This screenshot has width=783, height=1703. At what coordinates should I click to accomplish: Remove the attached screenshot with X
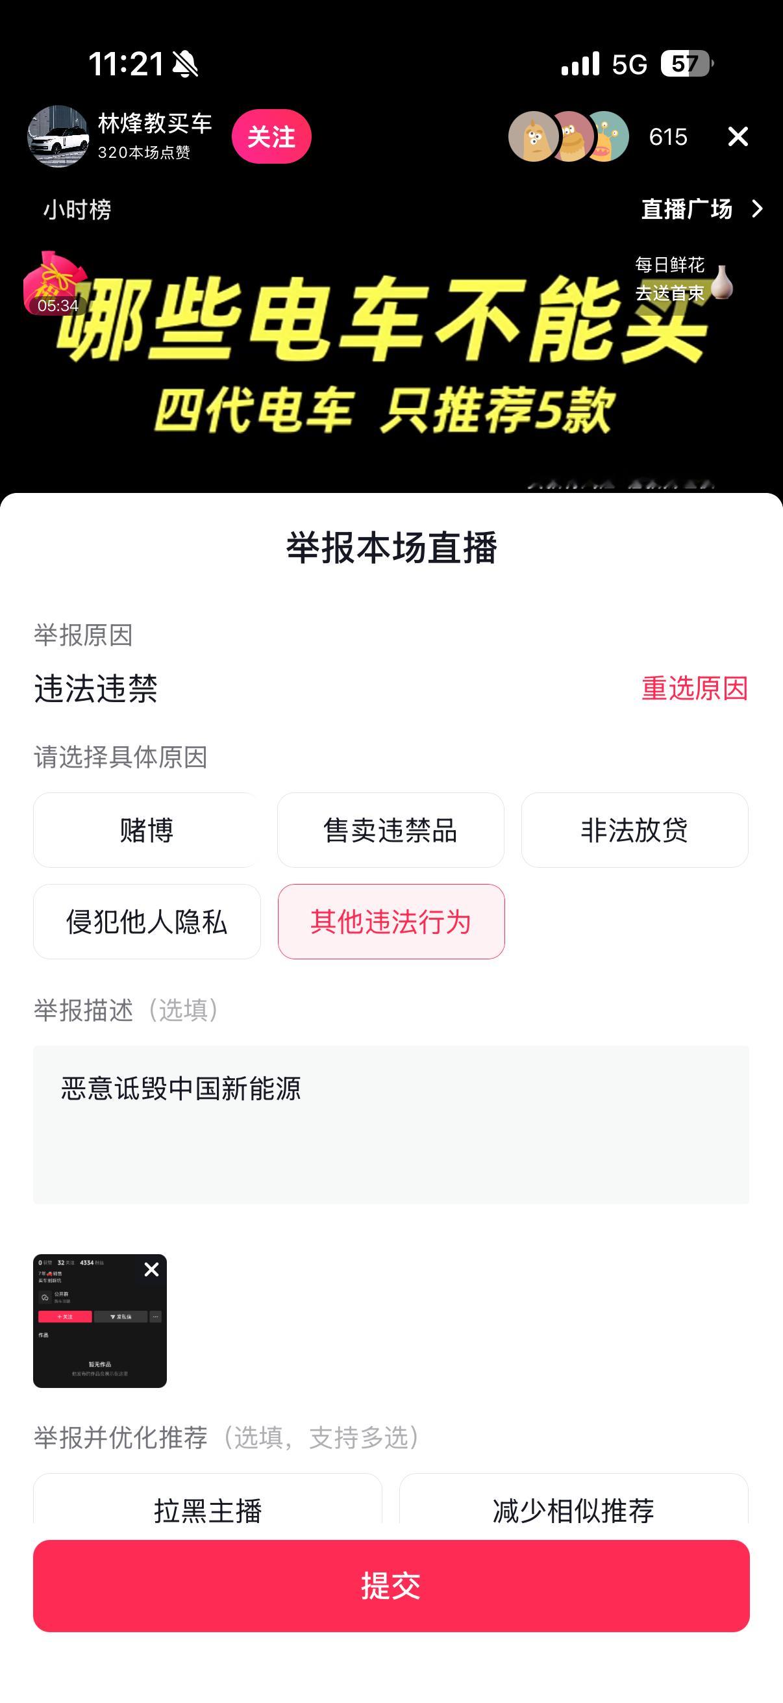coord(151,1268)
